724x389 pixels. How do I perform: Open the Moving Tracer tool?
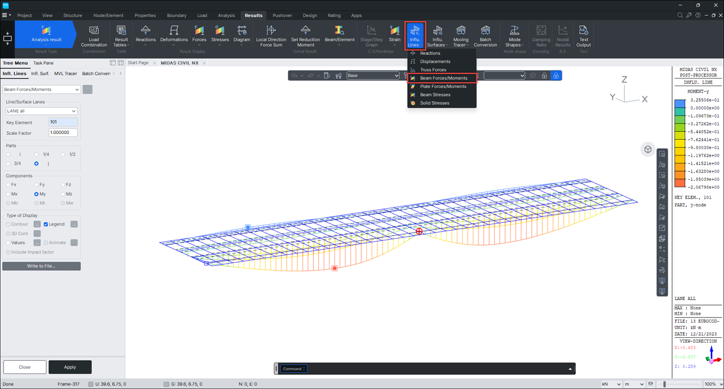point(461,36)
